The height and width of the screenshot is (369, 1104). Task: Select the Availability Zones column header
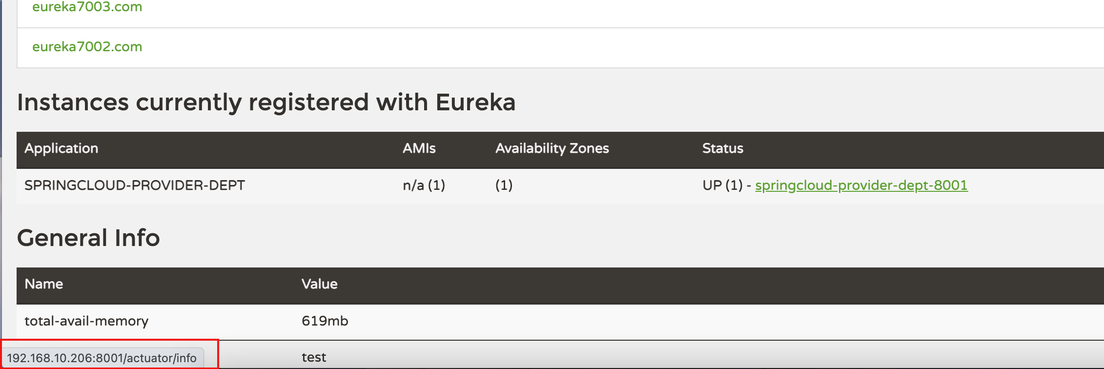[552, 148]
